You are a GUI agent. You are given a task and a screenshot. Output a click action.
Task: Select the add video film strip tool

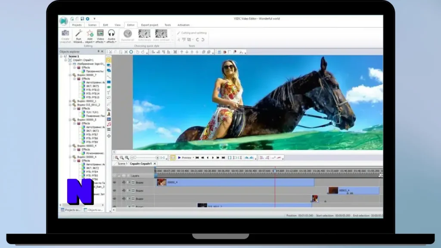click(x=109, y=130)
